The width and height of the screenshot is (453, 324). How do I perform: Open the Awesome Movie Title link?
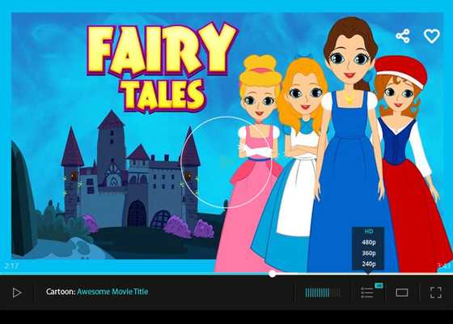pos(112,292)
